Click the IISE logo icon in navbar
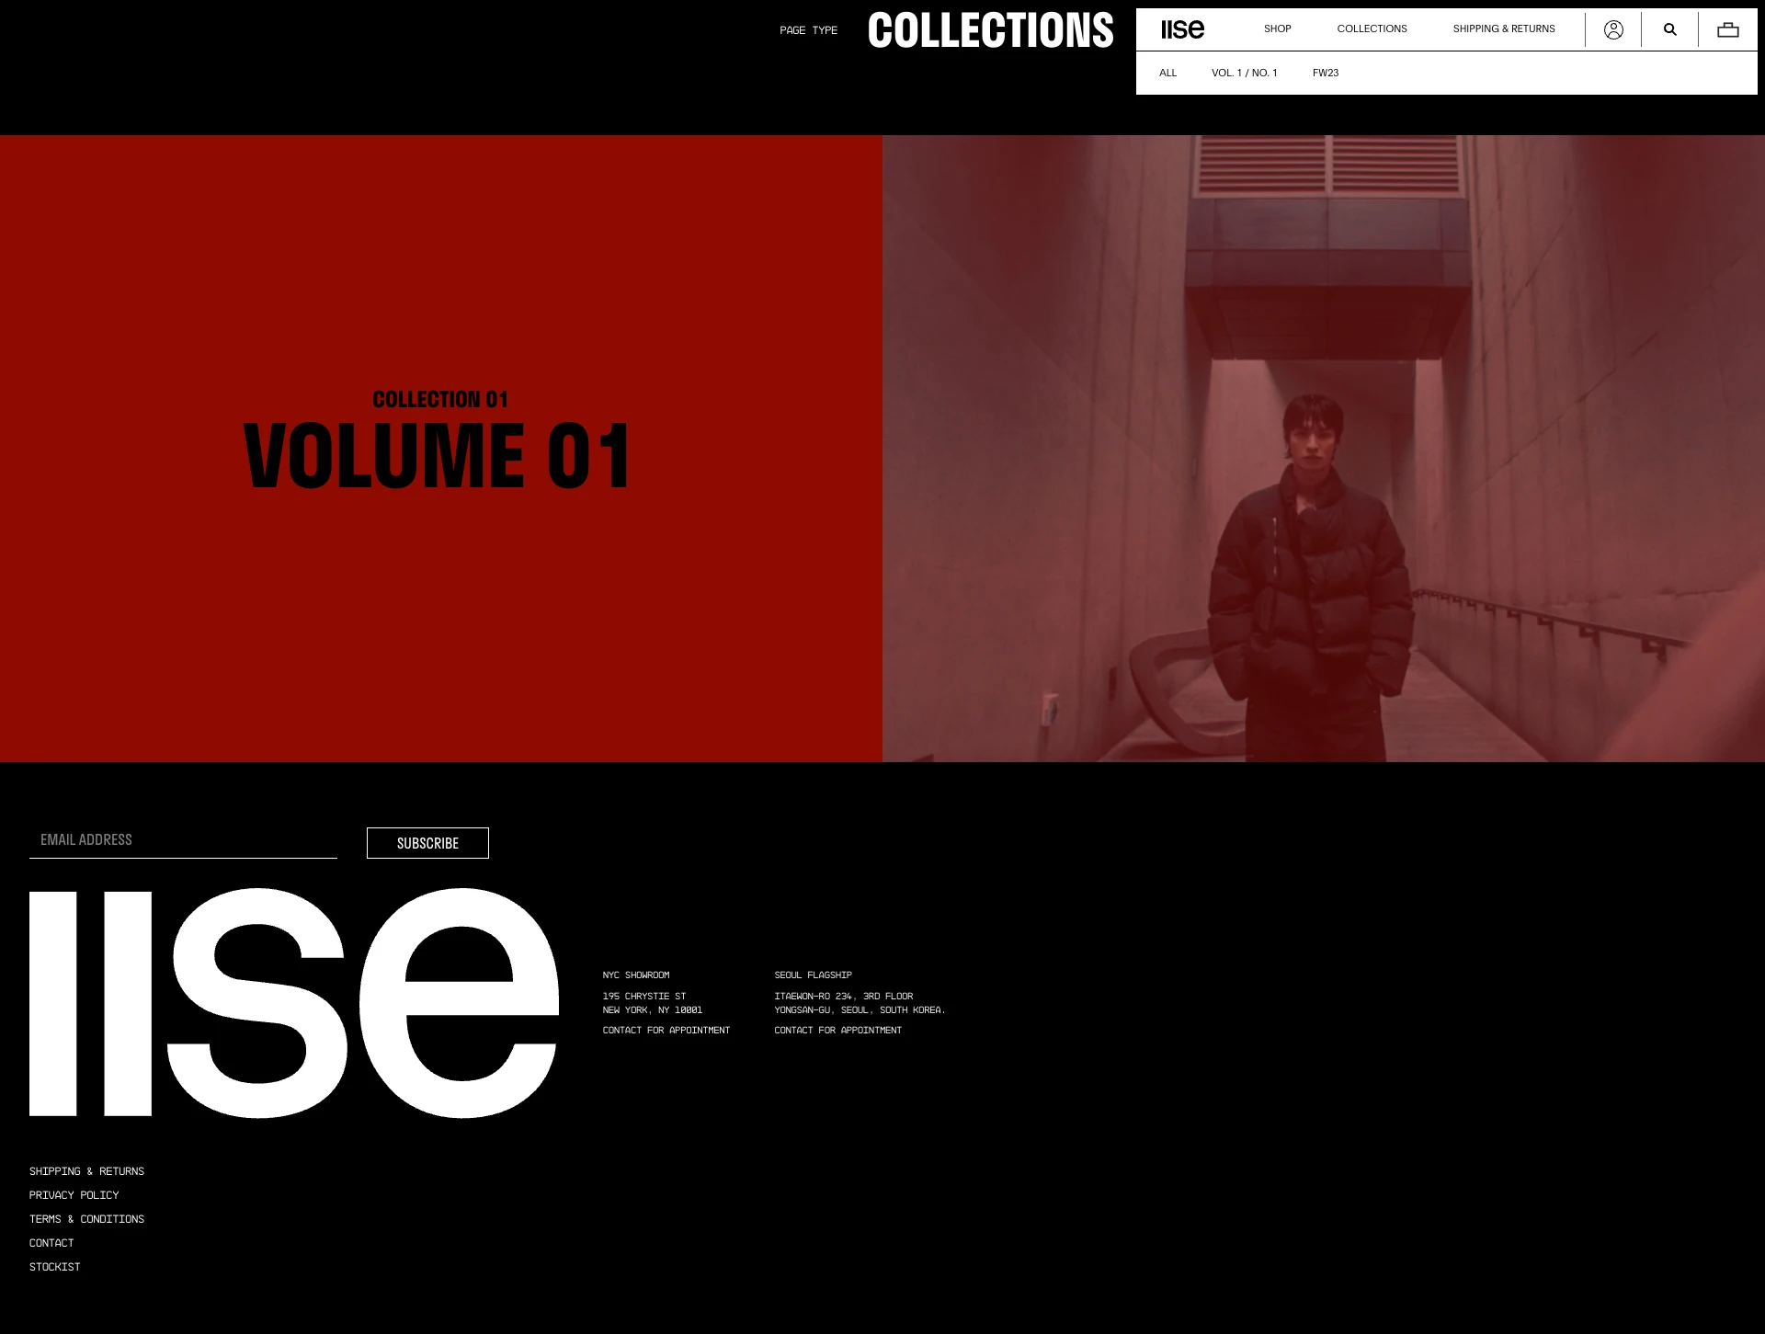 point(1182,28)
